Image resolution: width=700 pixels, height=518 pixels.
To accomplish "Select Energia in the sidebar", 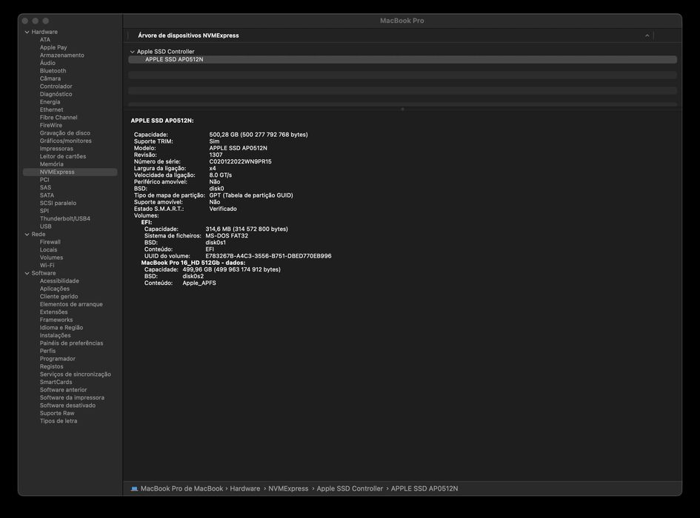I will pos(50,101).
